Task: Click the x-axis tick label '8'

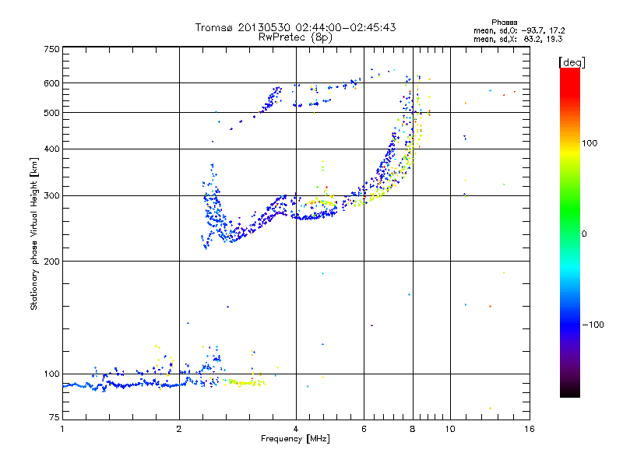Action: [x=413, y=429]
